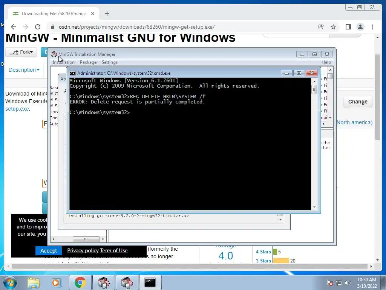Switch to first MinGW installer taskbar icon

click(104, 282)
